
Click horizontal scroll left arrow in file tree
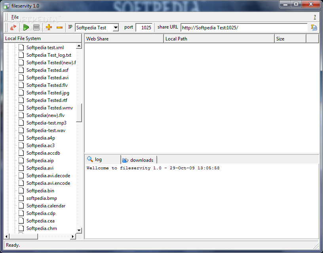click(6, 236)
